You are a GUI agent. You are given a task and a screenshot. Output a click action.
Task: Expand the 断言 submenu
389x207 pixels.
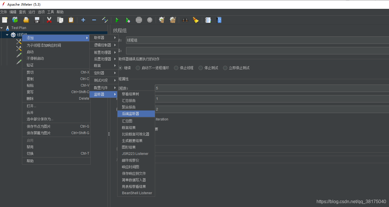tap(104, 65)
